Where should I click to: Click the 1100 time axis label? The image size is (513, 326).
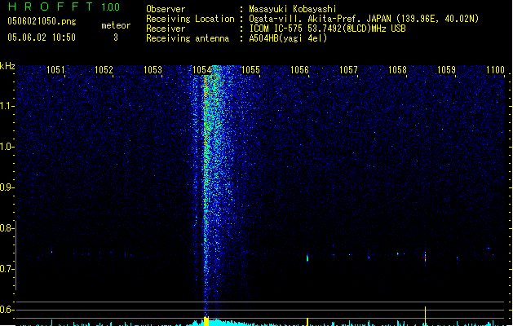(x=495, y=69)
